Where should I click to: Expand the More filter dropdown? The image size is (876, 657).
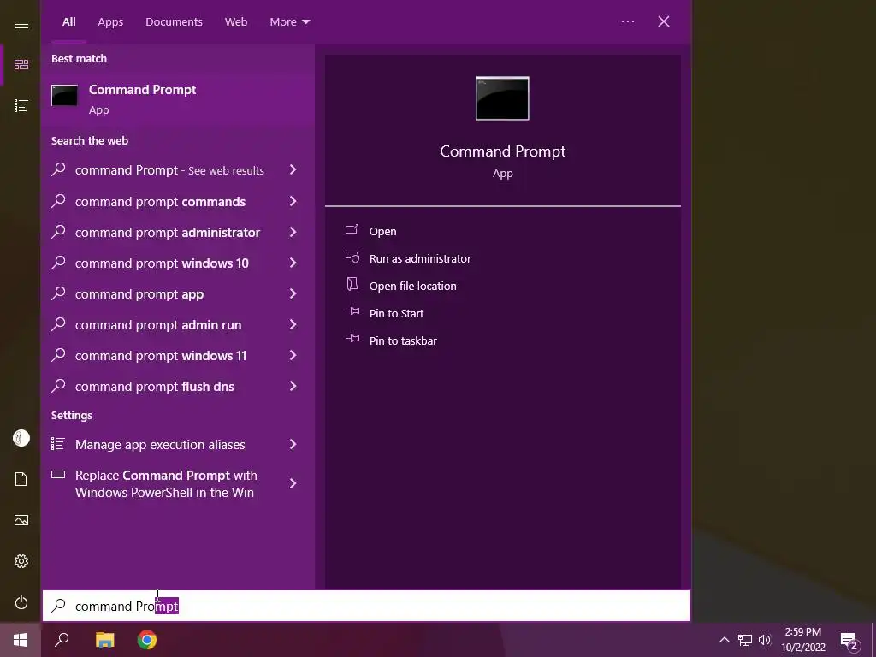point(289,21)
